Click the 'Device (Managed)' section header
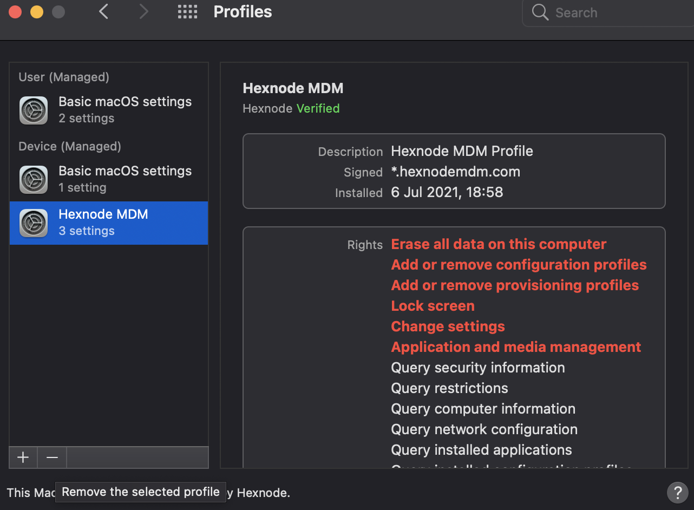694x510 pixels. (70, 147)
